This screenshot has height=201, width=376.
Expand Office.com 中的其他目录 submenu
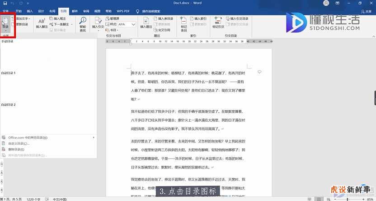point(48,137)
